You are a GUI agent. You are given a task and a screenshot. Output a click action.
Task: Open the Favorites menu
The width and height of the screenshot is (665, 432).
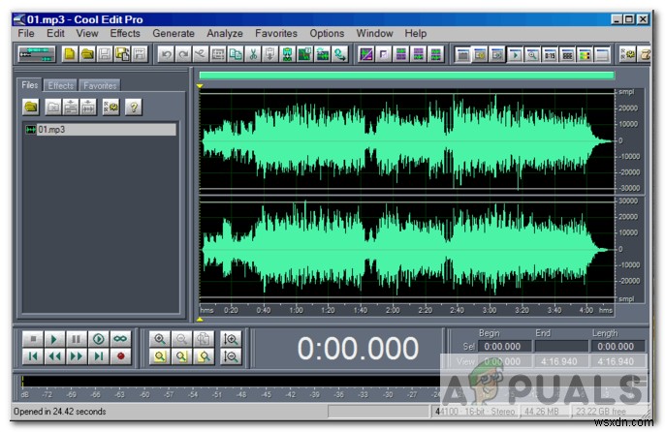click(x=276, y=33)
